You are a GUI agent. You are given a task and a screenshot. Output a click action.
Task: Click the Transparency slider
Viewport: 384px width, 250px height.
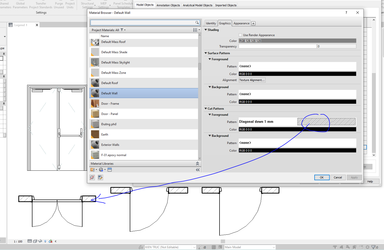coord(278,46)
